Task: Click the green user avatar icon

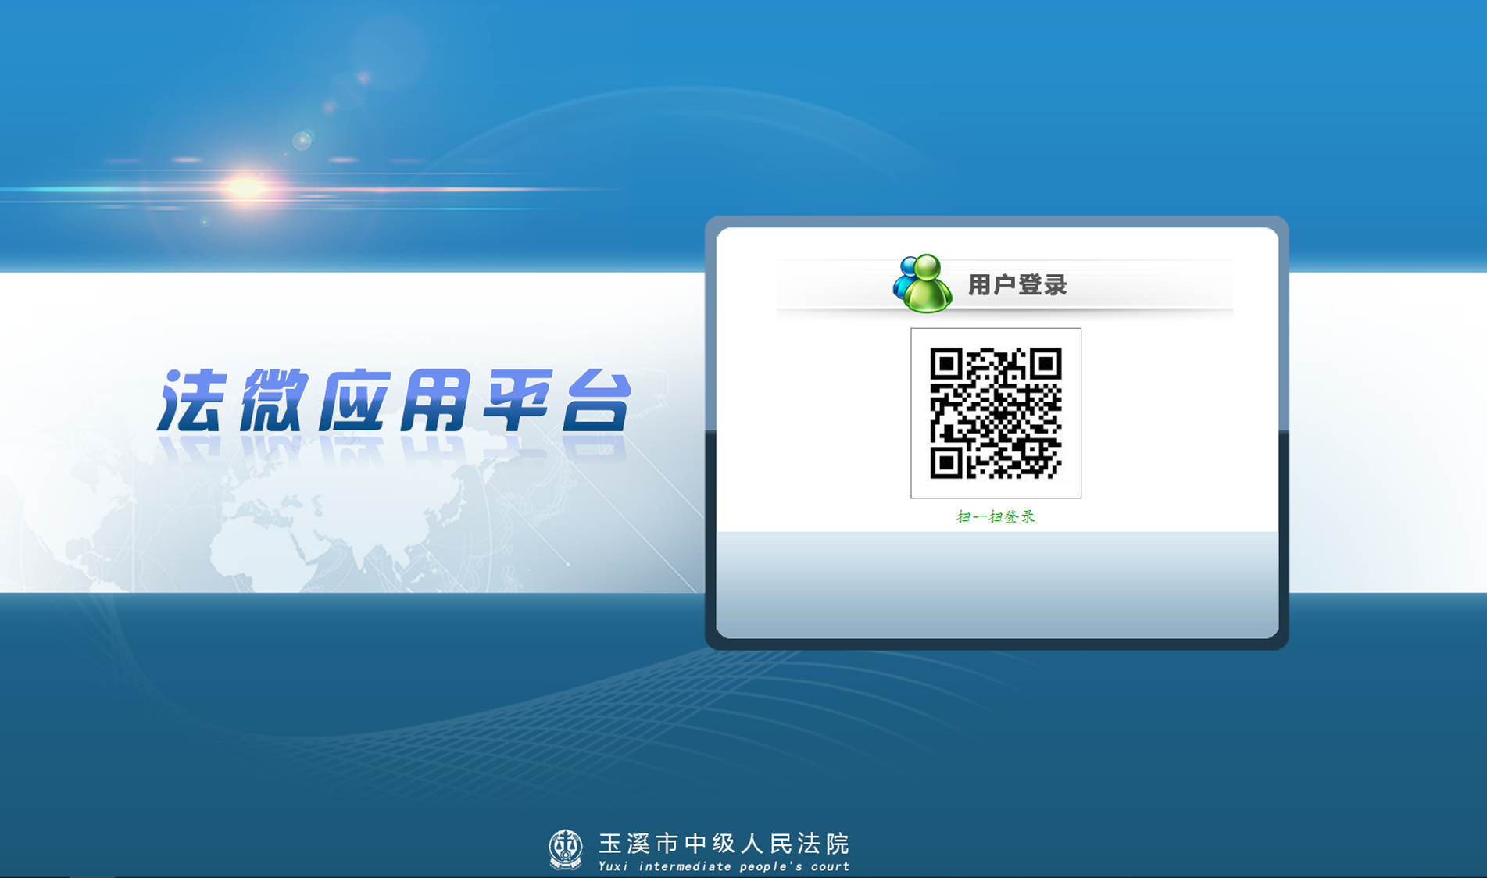Action: coord(926,285)
